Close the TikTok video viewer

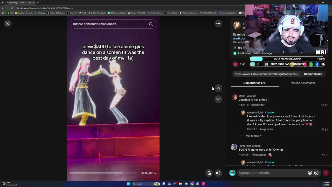8,24
